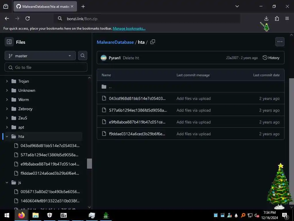
Task: Open the Firefox tab list button
Action: coord(6,6)
